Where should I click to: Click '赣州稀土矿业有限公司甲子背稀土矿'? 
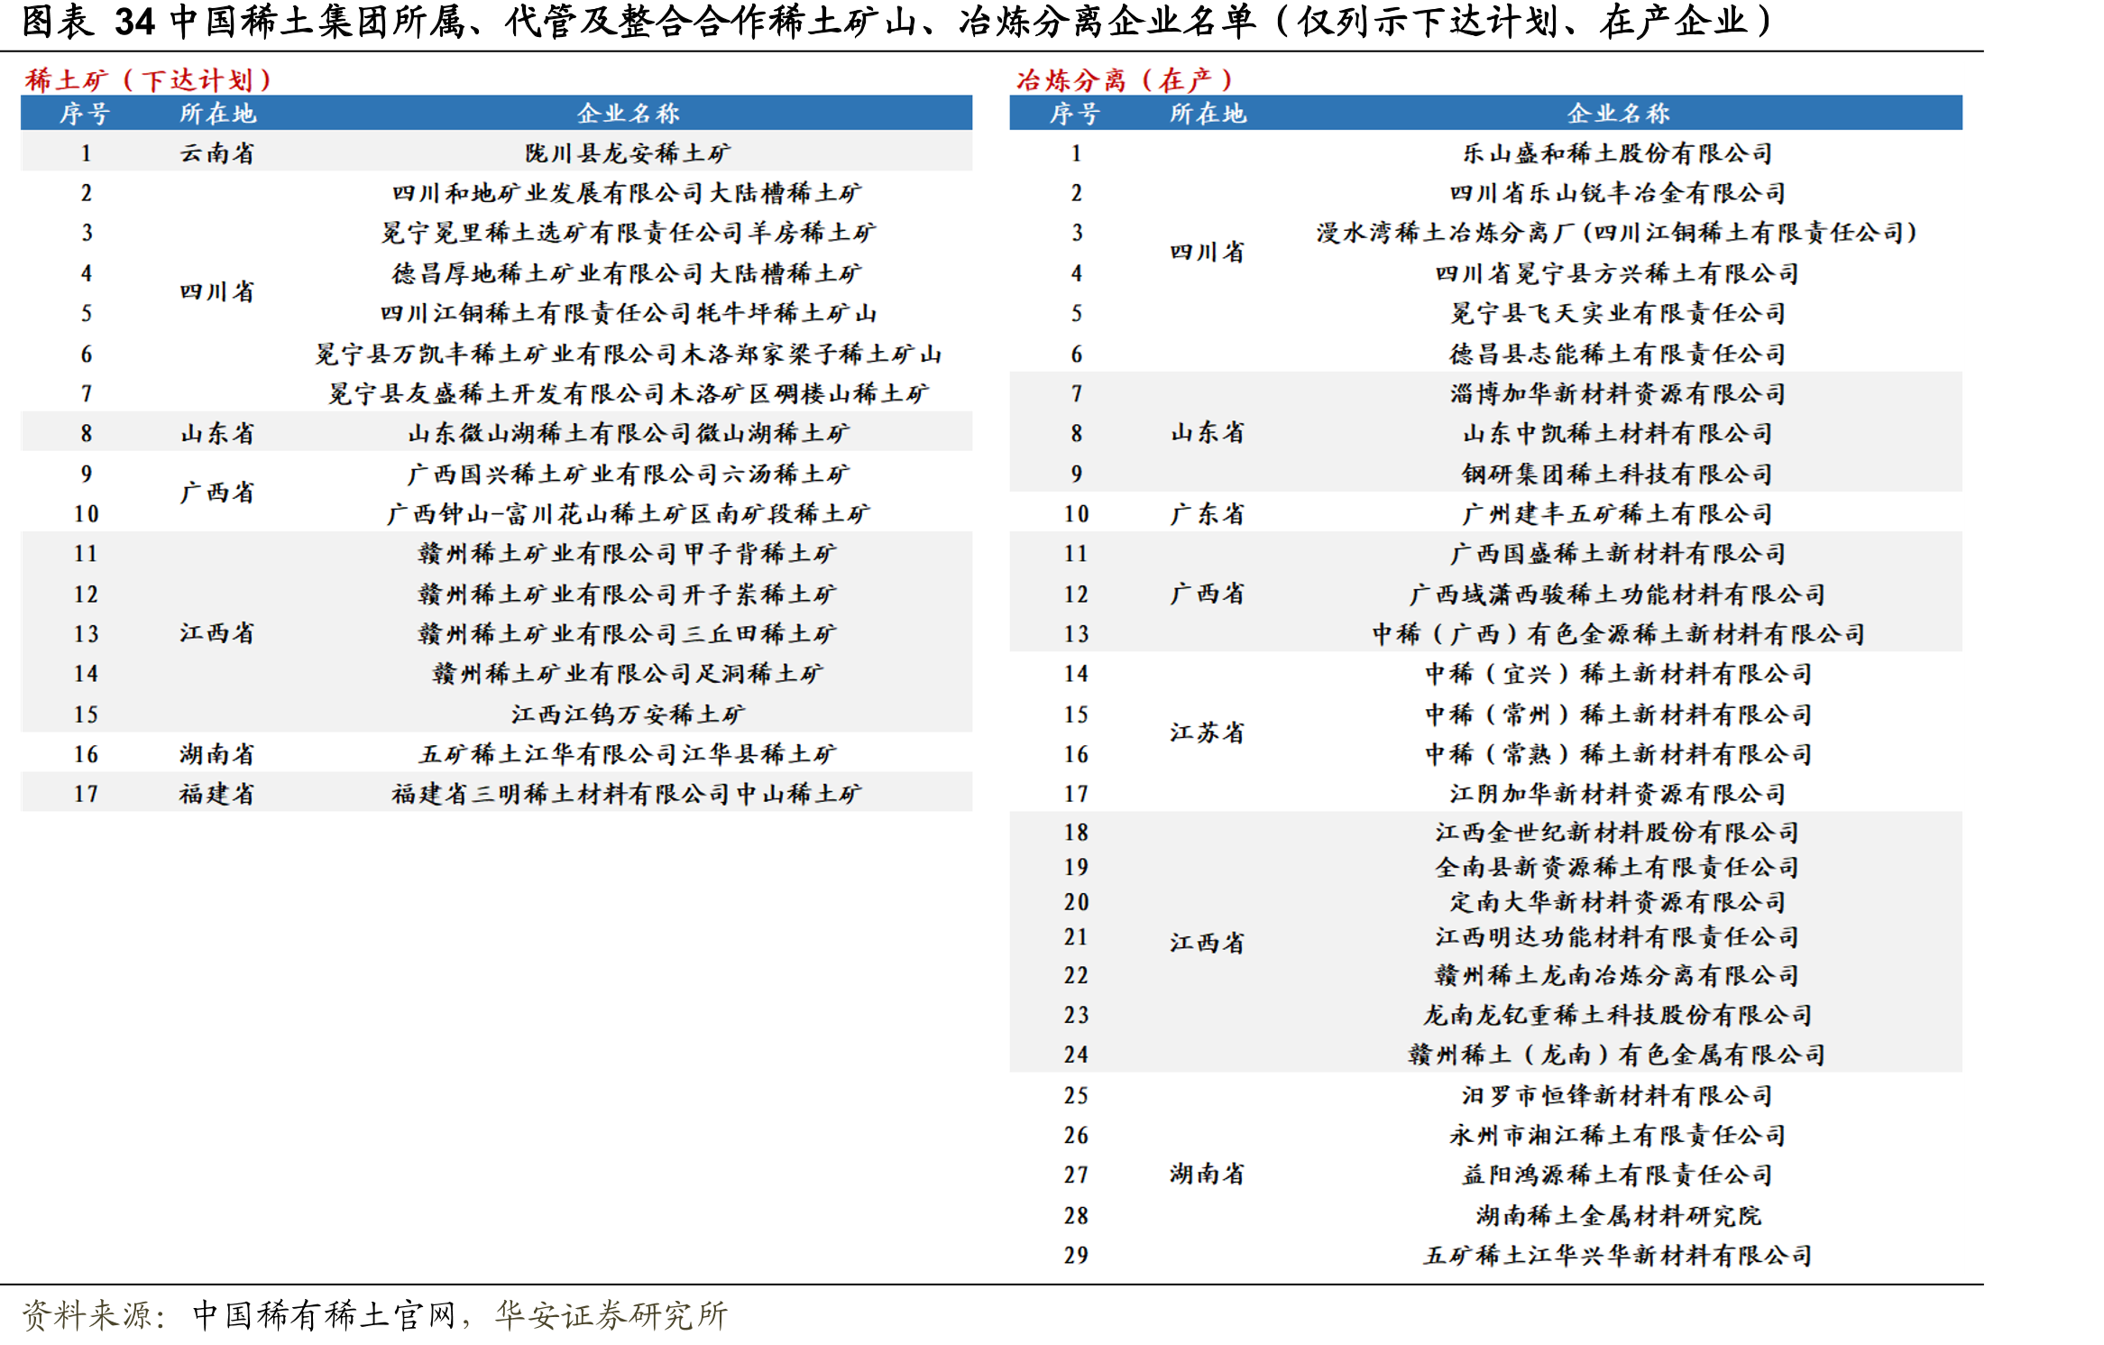(x=628, y=553)
